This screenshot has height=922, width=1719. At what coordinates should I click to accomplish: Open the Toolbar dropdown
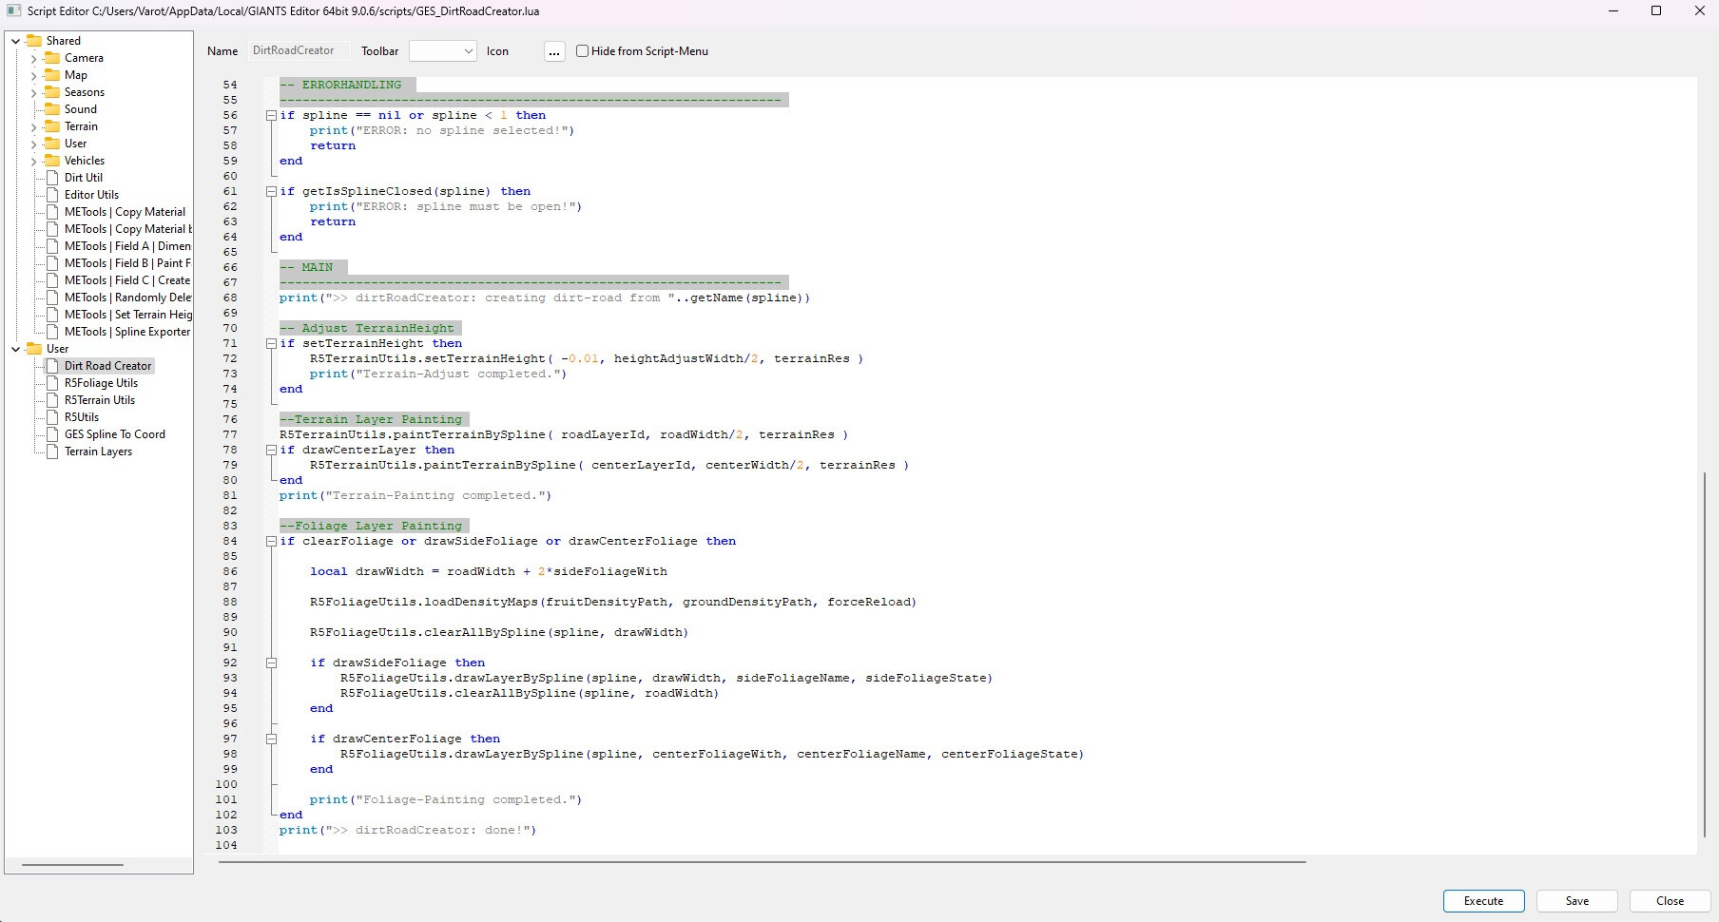pyautogui.click(x=442, y=51)
